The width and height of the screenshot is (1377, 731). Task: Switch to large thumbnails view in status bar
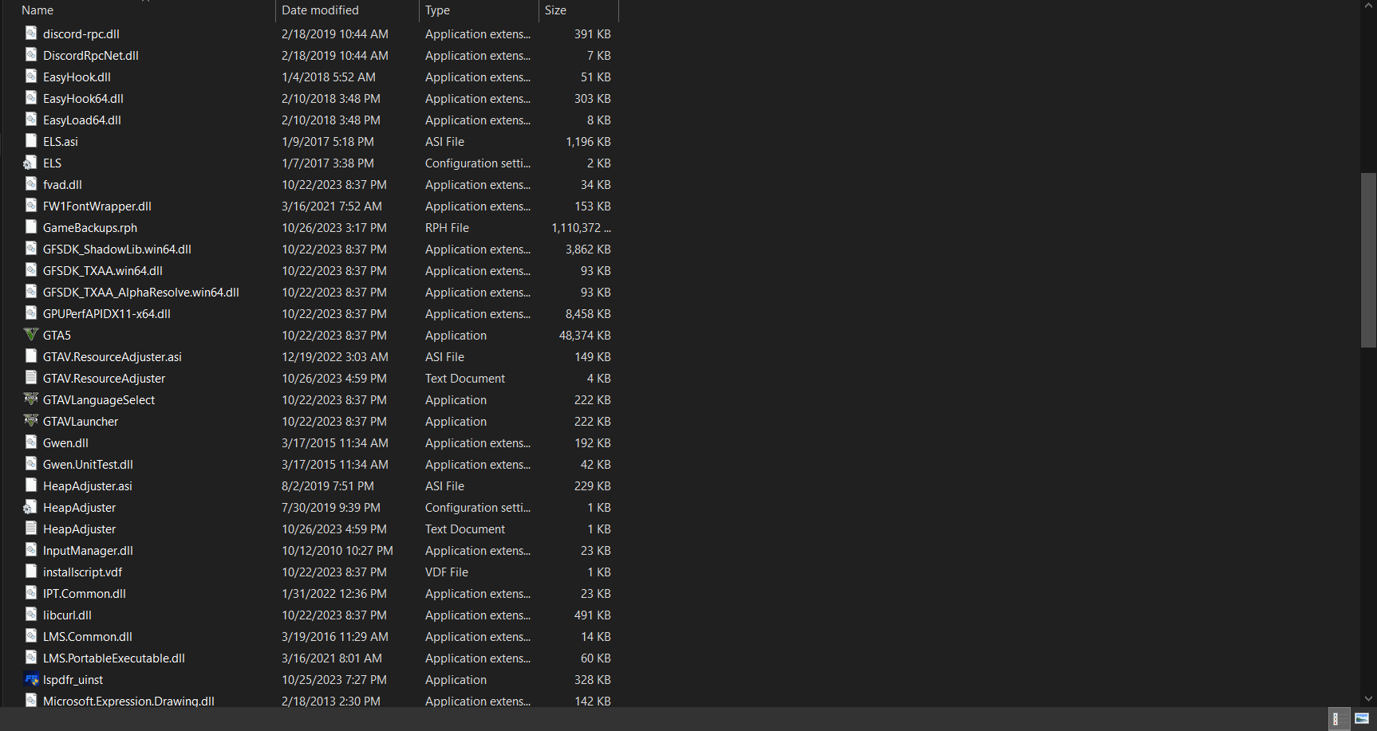(1361, 719)
